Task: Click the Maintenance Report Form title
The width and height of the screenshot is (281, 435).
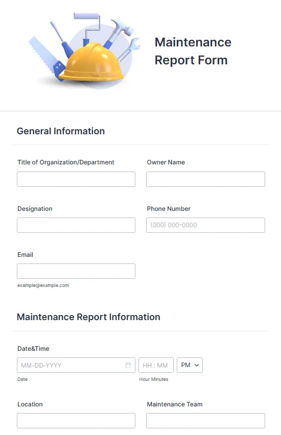Action: (193, 51)
